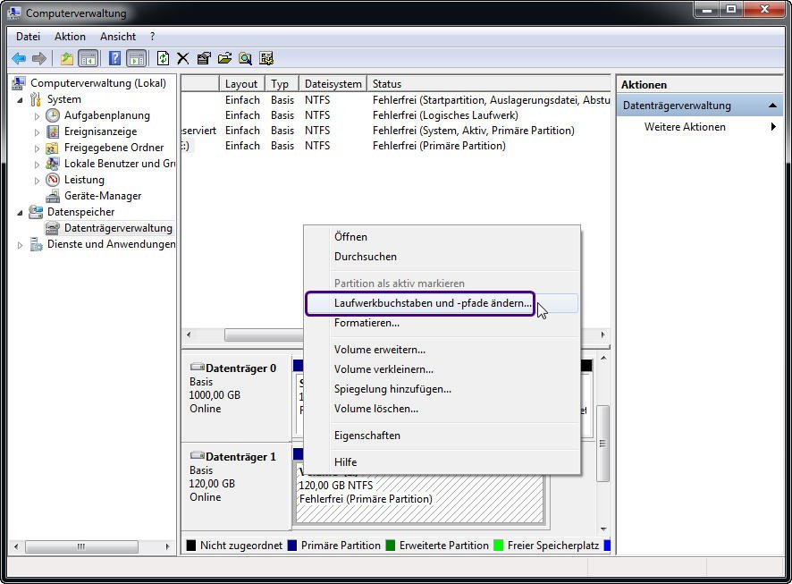Click the Datenträgerverwaltung disk icon in tree

coord(53,228)
